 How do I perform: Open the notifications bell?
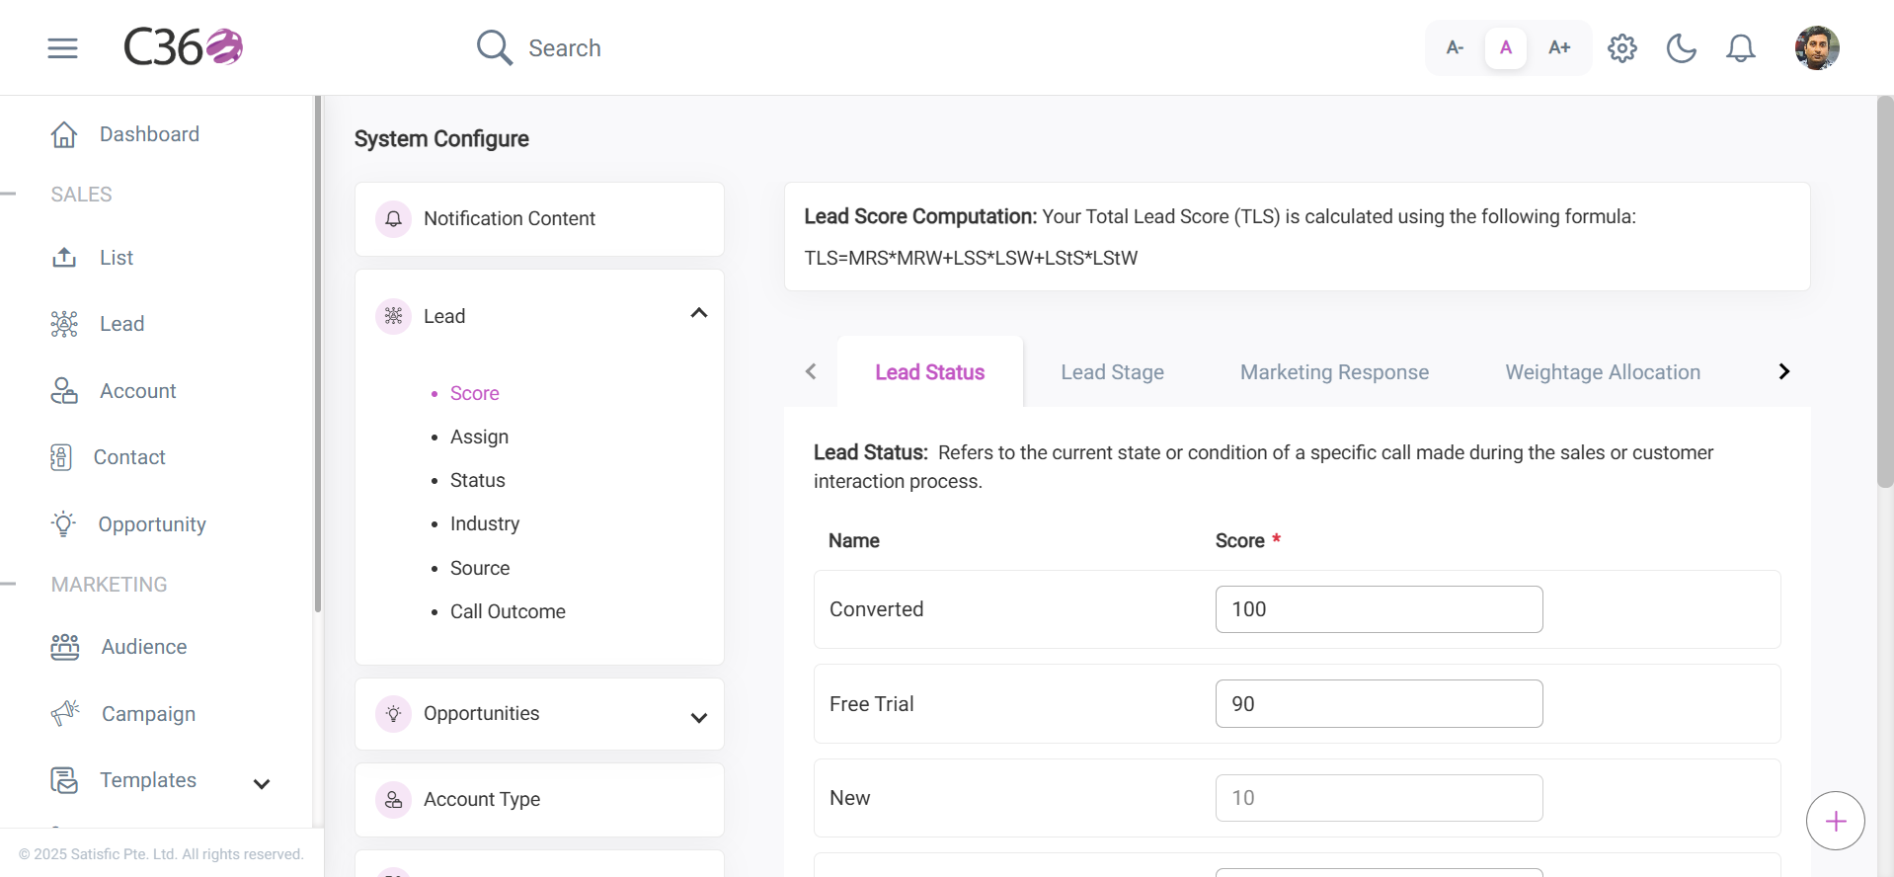1741,47
